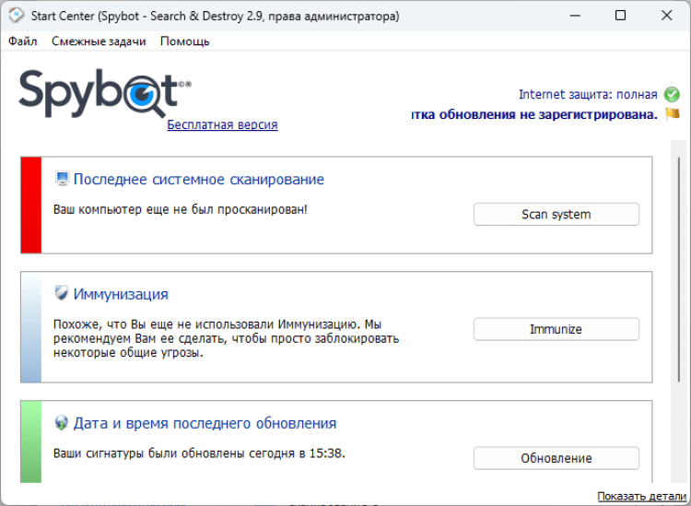Open the Помощь menu
The image size is (691, 506).
click(x=184, y=41)
